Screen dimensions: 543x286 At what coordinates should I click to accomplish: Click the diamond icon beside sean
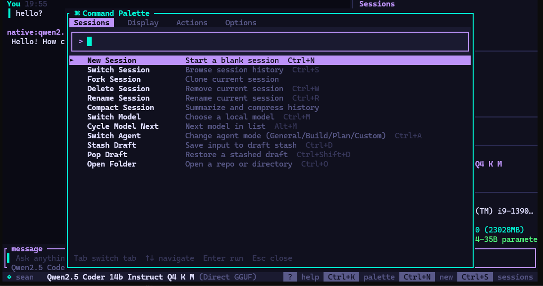coord(9,277)
